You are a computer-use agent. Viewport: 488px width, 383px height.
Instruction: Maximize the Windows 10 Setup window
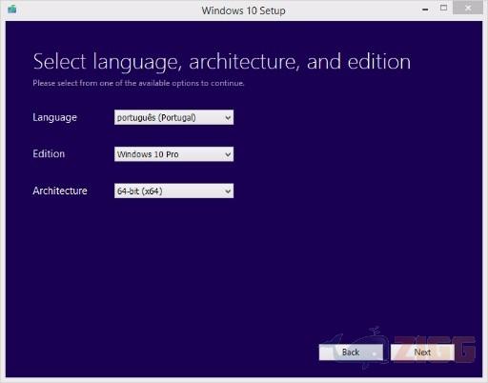[x=444, y=8]
